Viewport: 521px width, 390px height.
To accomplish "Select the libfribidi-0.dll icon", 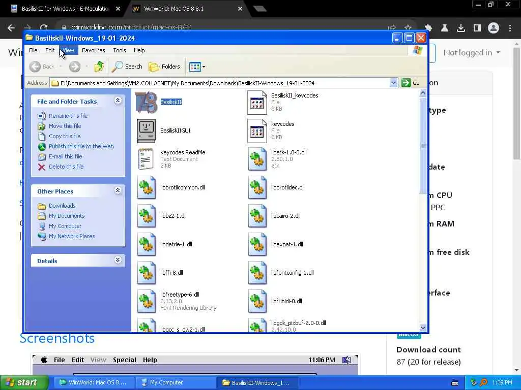I will (x=257, y=302).
